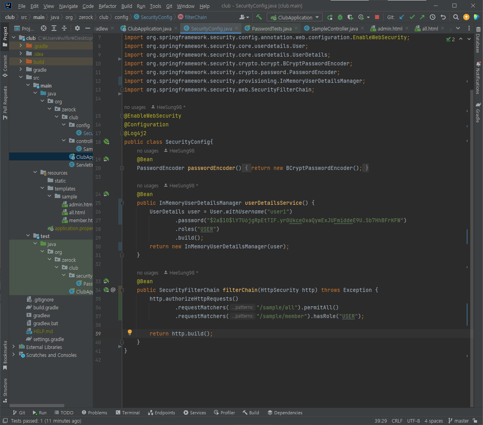
Task: Select opened file crosshair icon in Project panel
Action: 44,28
